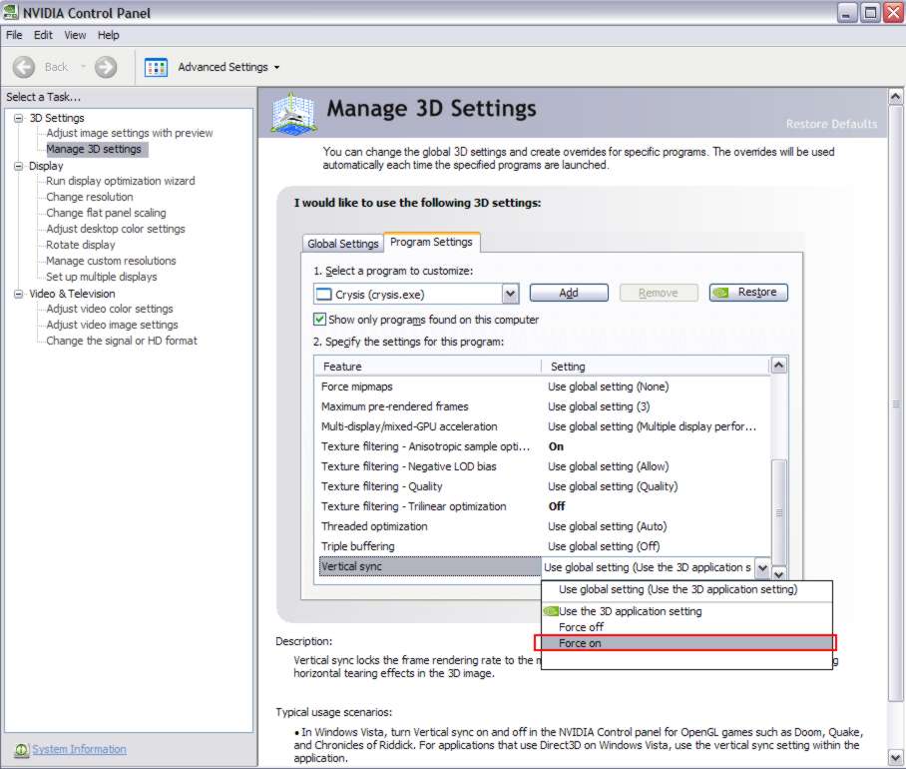906x769 pixels.
Task: Click the Advanced Settings view icon
Action: point(156,67)
